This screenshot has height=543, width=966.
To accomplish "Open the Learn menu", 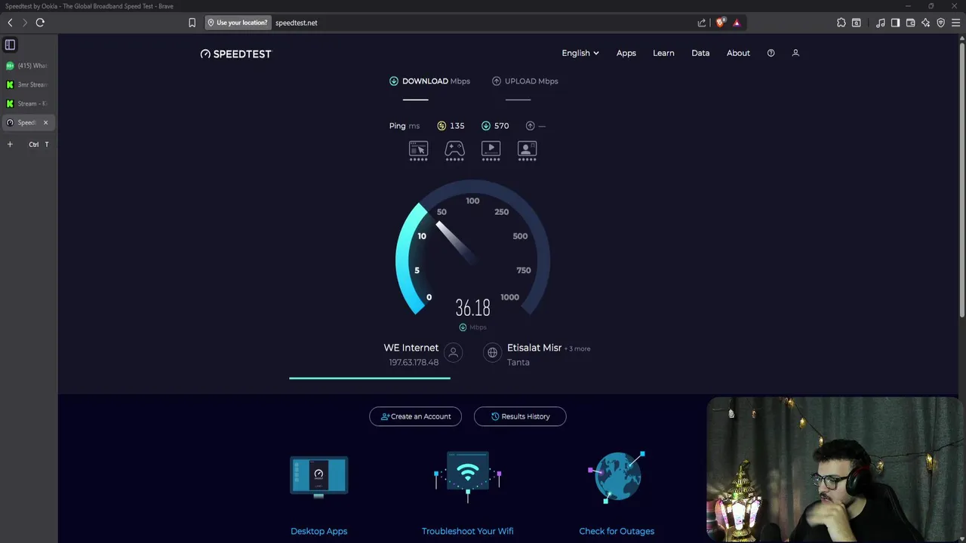I will [663, 53].
